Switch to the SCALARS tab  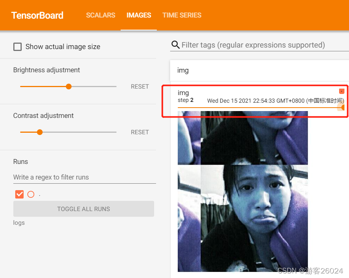100,15
